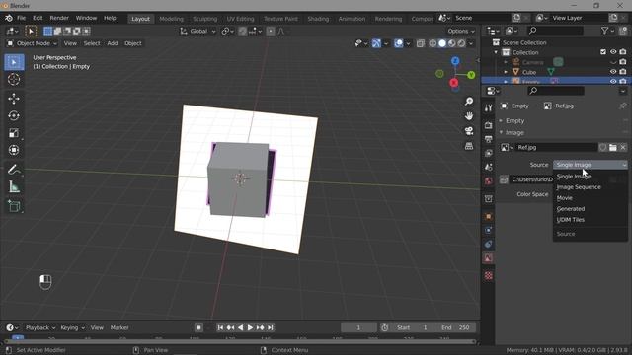Viewport: 632px width, 355px height.
Task: Jump to the last frame
Action: (271, 328)
